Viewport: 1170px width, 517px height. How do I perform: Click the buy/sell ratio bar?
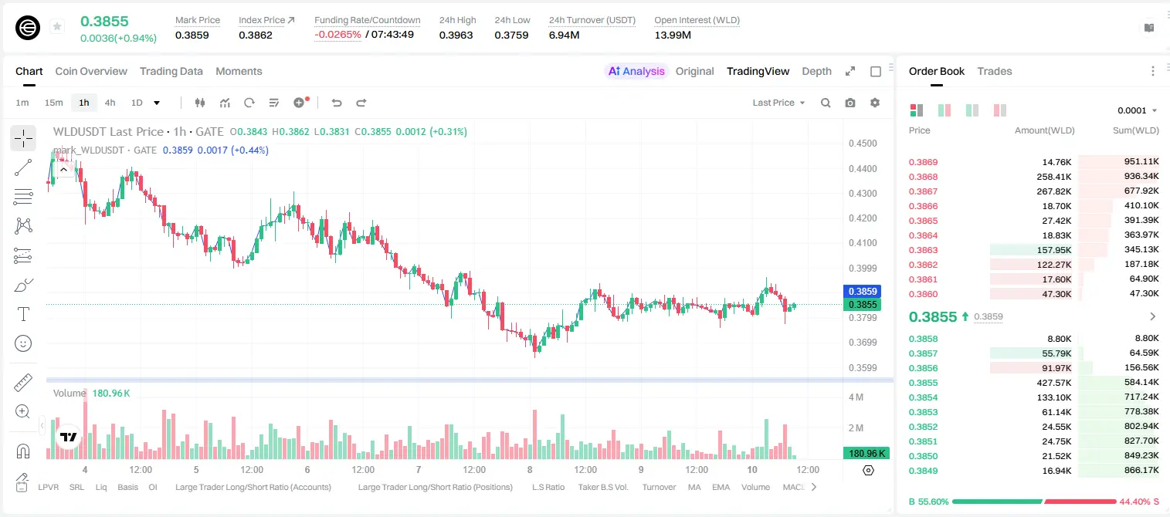pyautogui.click(x=1034, y=502)
